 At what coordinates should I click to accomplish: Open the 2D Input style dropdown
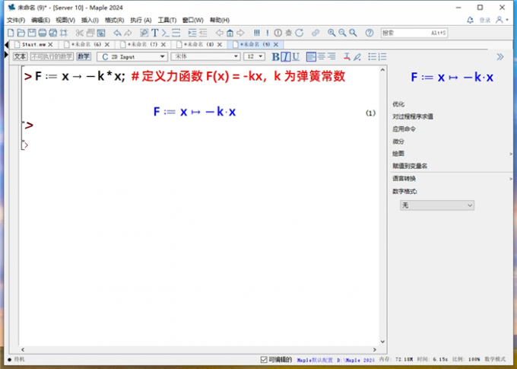click(x=132, y=57)
